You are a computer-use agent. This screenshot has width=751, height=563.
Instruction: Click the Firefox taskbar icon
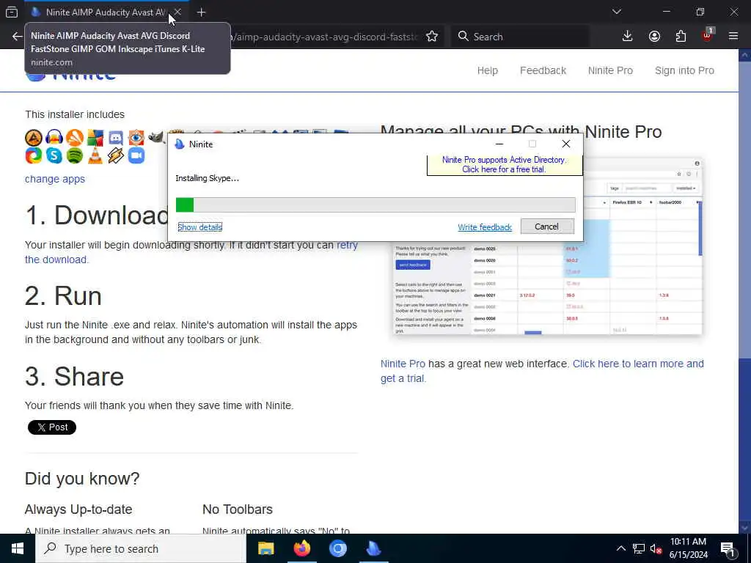301,548
